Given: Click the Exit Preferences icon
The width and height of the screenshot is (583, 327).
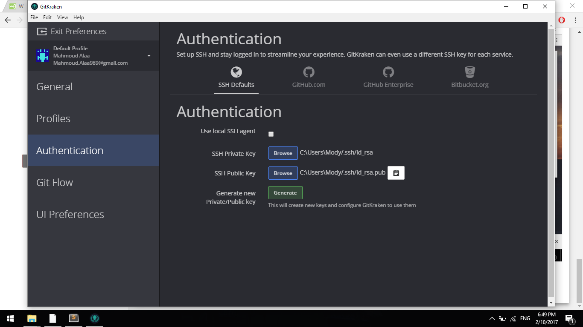Looking at the screenshot, I should (x=42, y=32).
